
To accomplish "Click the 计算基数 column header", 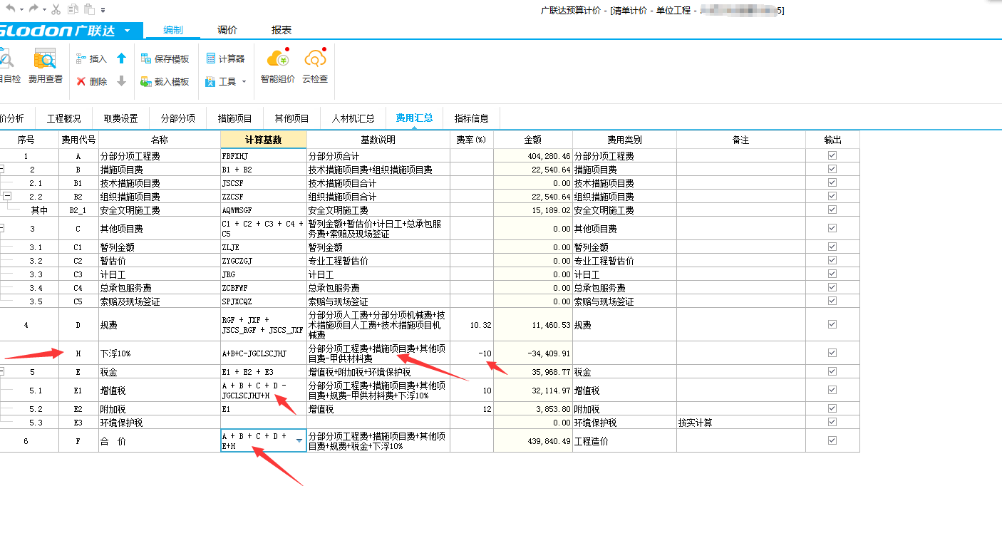I will [x=264, y=140].
